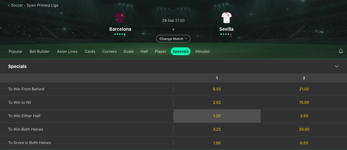
Task: Click Barcelona's recent form dots
Action: click(120, 34)
